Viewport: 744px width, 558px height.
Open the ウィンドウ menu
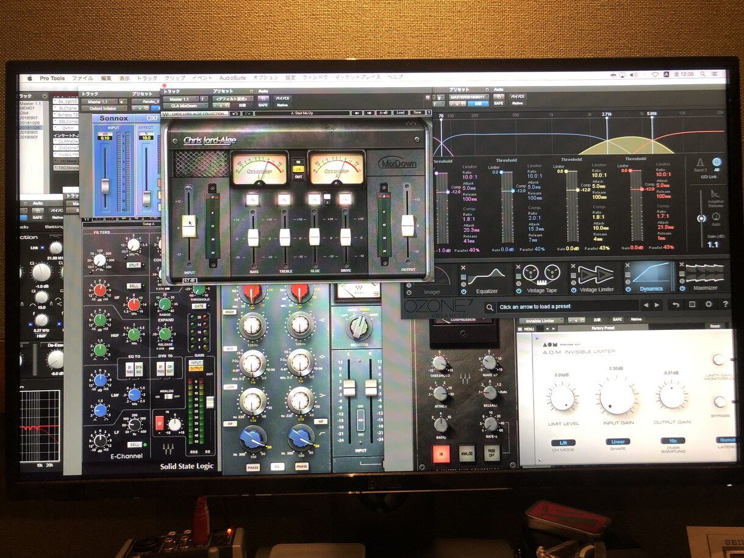(315, 77)
